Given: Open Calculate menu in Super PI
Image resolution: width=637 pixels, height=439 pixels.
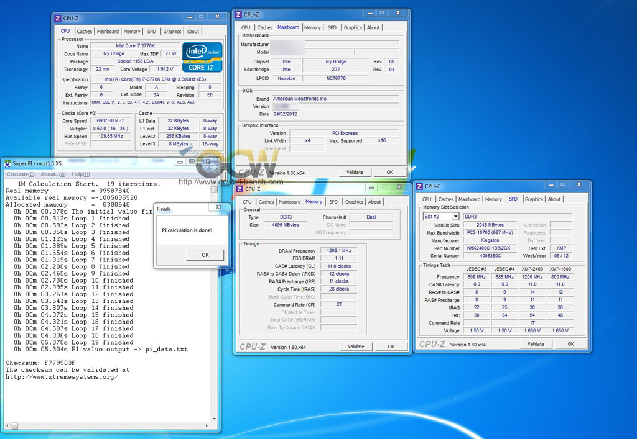Looking at the screenshot, I should pos(21,174).
